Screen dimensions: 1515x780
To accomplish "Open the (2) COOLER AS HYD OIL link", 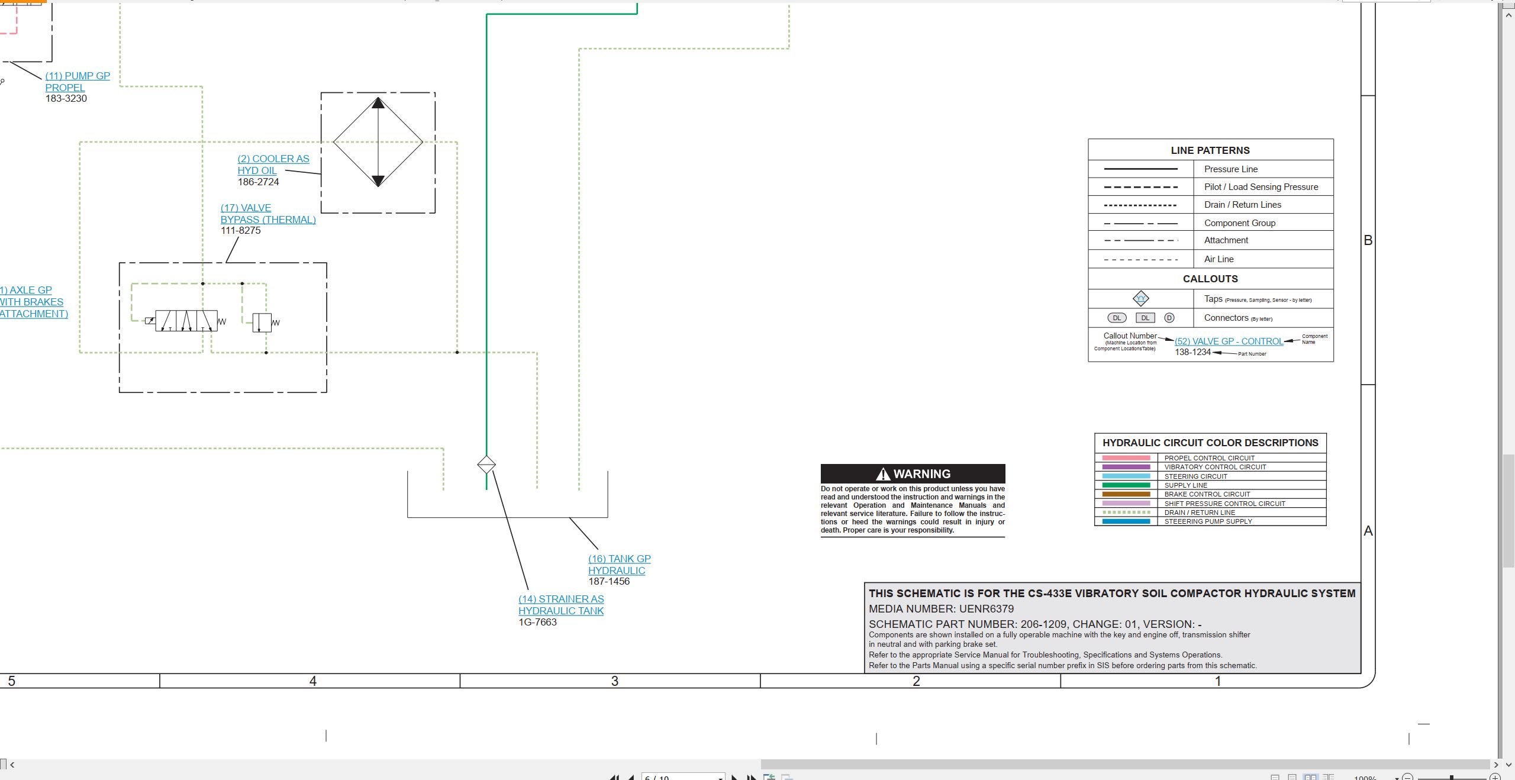I will pos(273,165).
